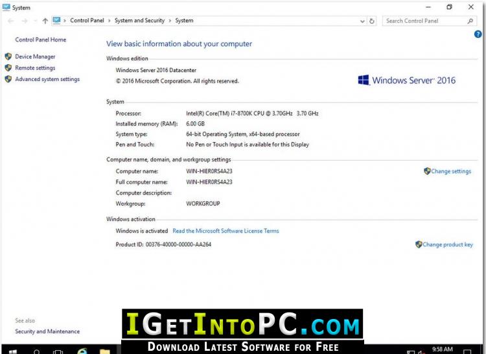Click the search magnifier icon

(x=470, y=21)
